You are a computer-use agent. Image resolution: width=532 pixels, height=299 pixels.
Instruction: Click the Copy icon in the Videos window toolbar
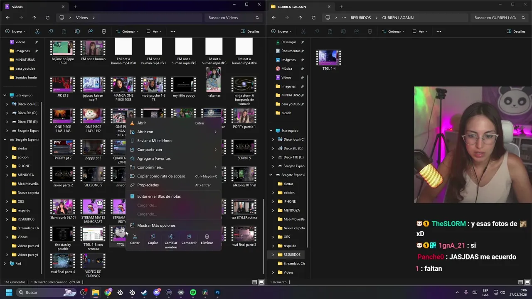click(x=50, y=32)
